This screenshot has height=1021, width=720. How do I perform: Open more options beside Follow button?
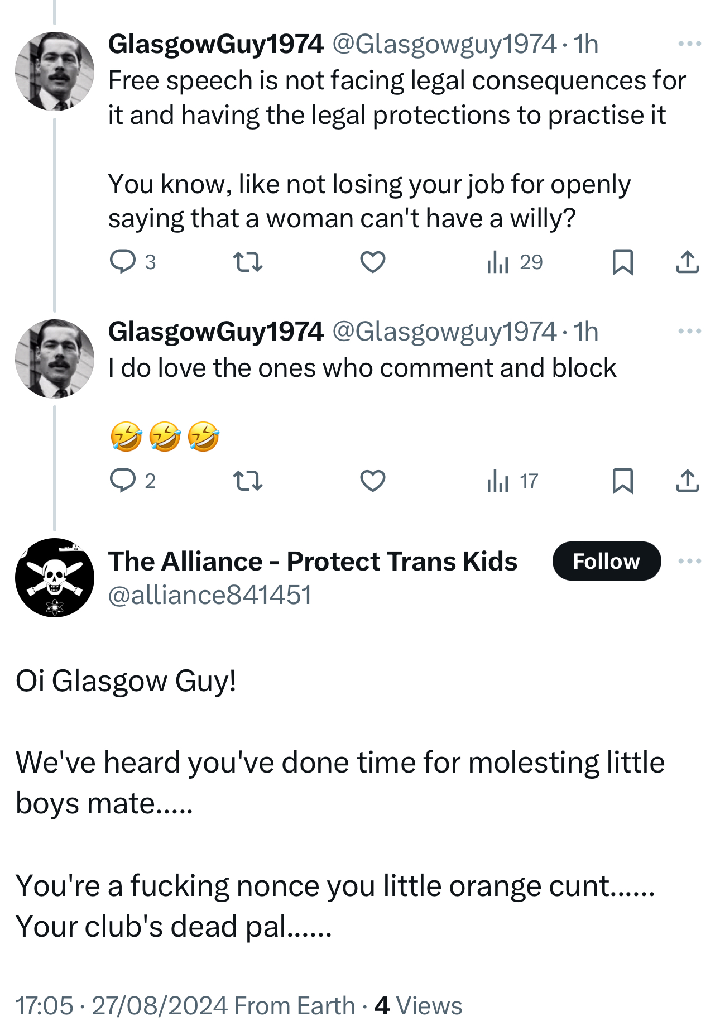[x=689, y=561]
